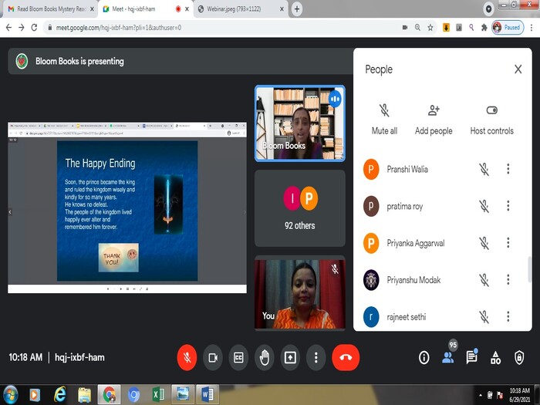Open more options for rajneet sethi
This screenshot has height=405, width=540.
[508, 316]
